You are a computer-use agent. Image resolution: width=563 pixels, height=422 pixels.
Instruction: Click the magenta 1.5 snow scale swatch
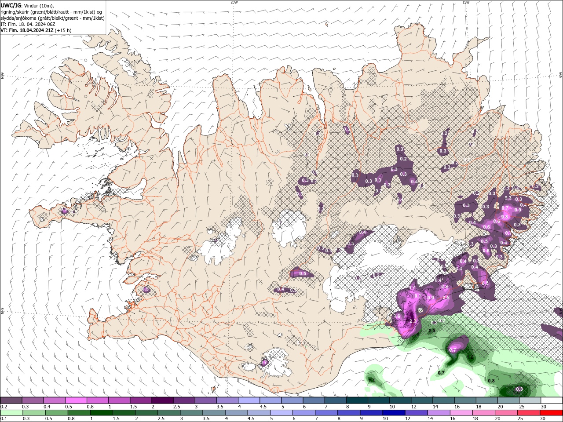click(140, 400)
